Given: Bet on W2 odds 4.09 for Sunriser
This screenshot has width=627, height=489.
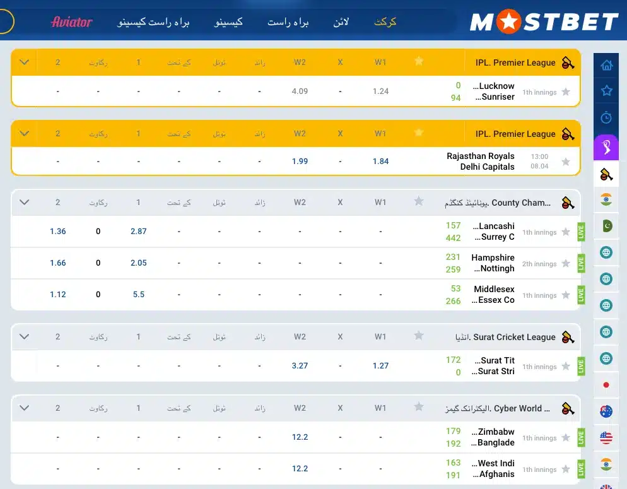Looking at the screenshot, I should (300, 91).
